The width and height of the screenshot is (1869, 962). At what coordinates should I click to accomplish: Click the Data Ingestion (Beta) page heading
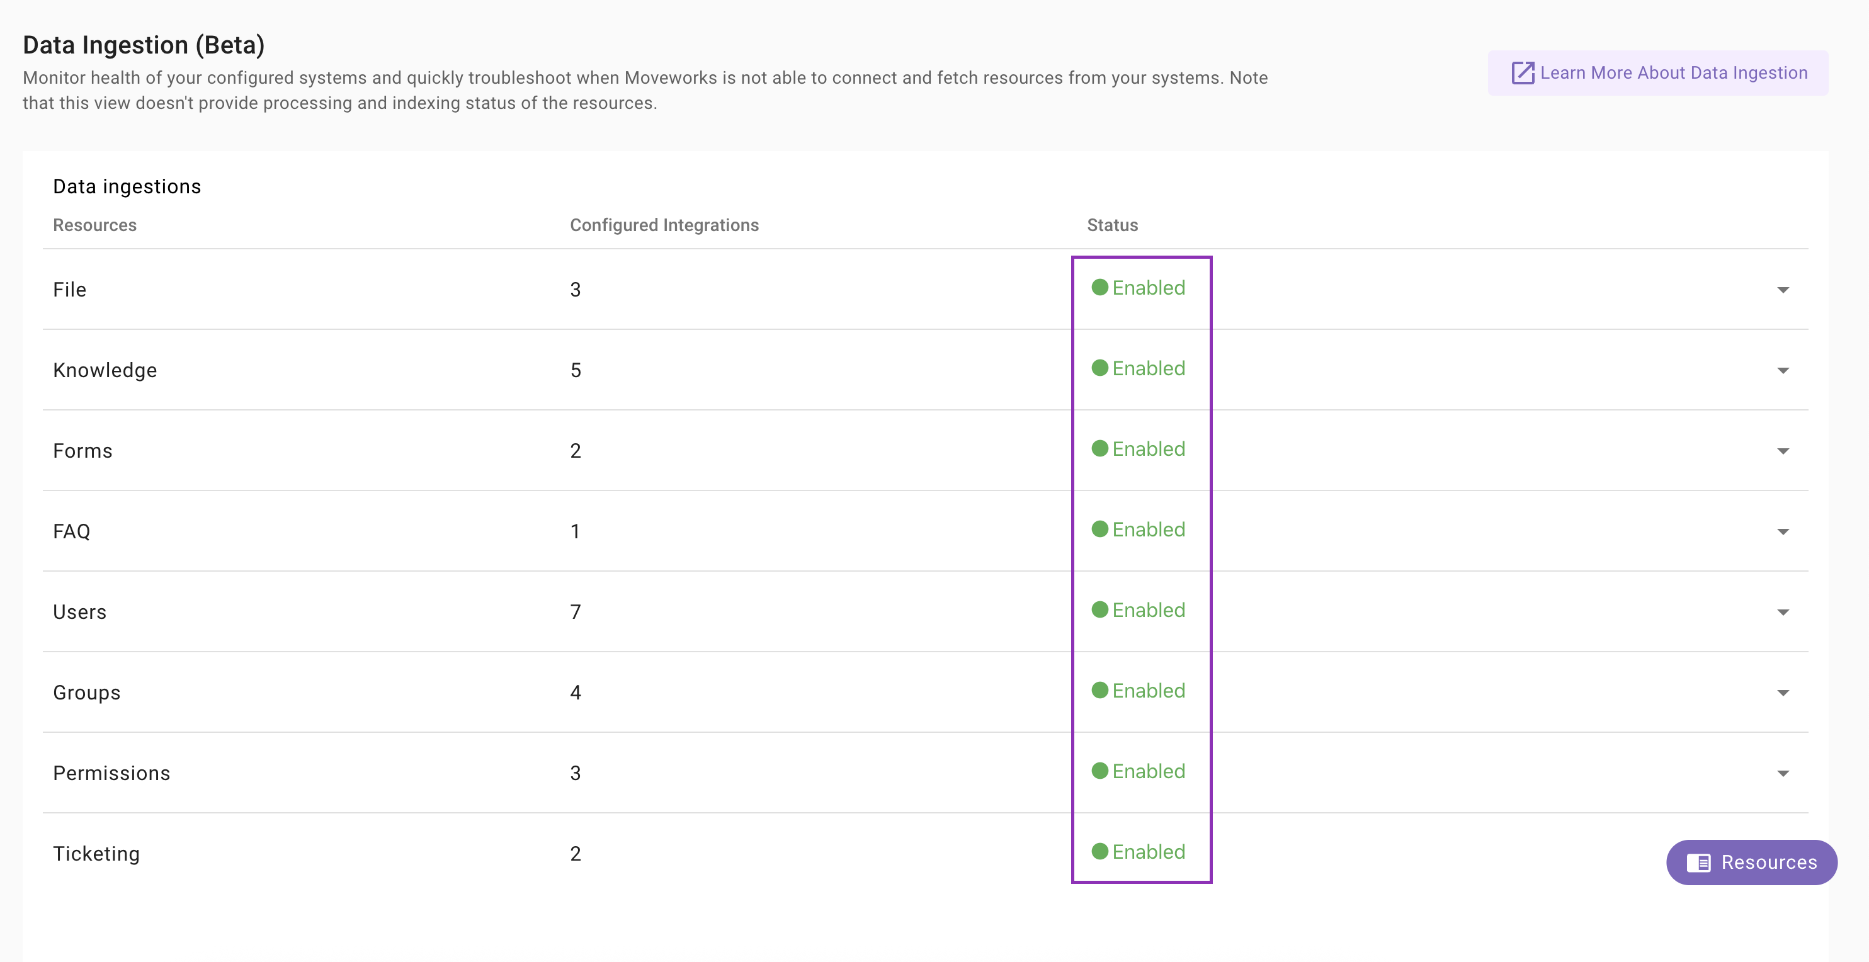144,45
